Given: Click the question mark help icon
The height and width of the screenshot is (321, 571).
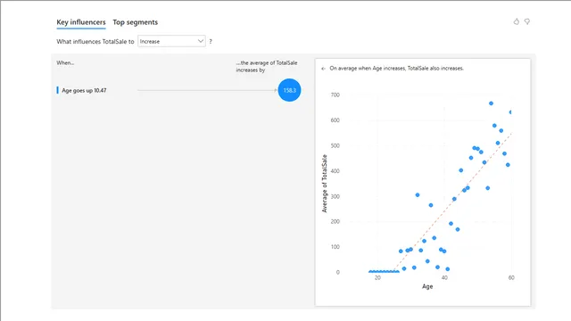Looking at the screenshot, I should [211, 42].
